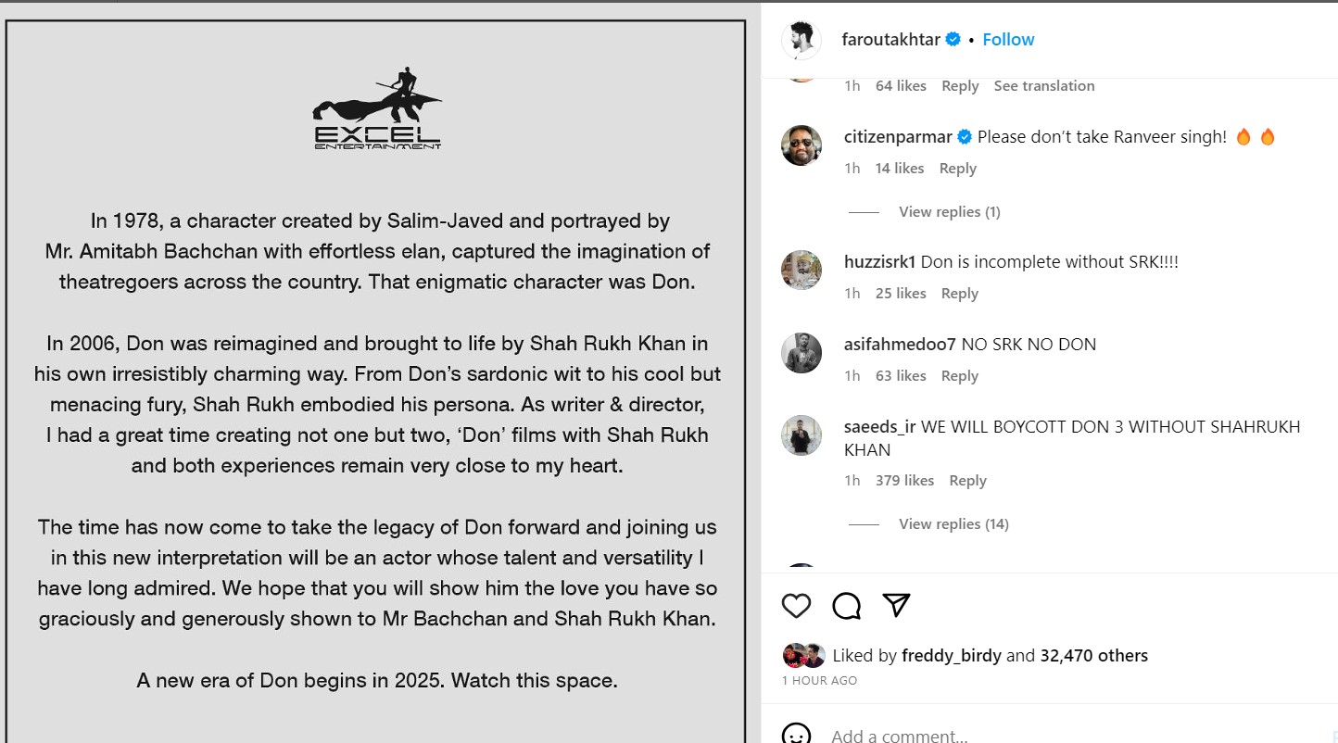The image size is (1338, 743).
Task: Click faroutakhtar's verified badge icon
Action: click(x=953, y=40)
